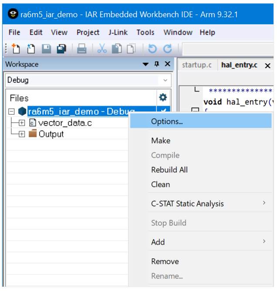Click the Copy toolbar icon
The image size is (277, 291).
pos(117,49)
